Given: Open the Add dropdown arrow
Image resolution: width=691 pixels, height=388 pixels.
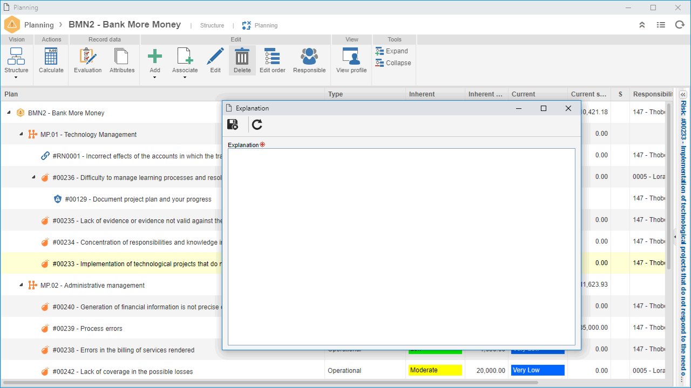Looking at the screenshot, I should point(155,78).
